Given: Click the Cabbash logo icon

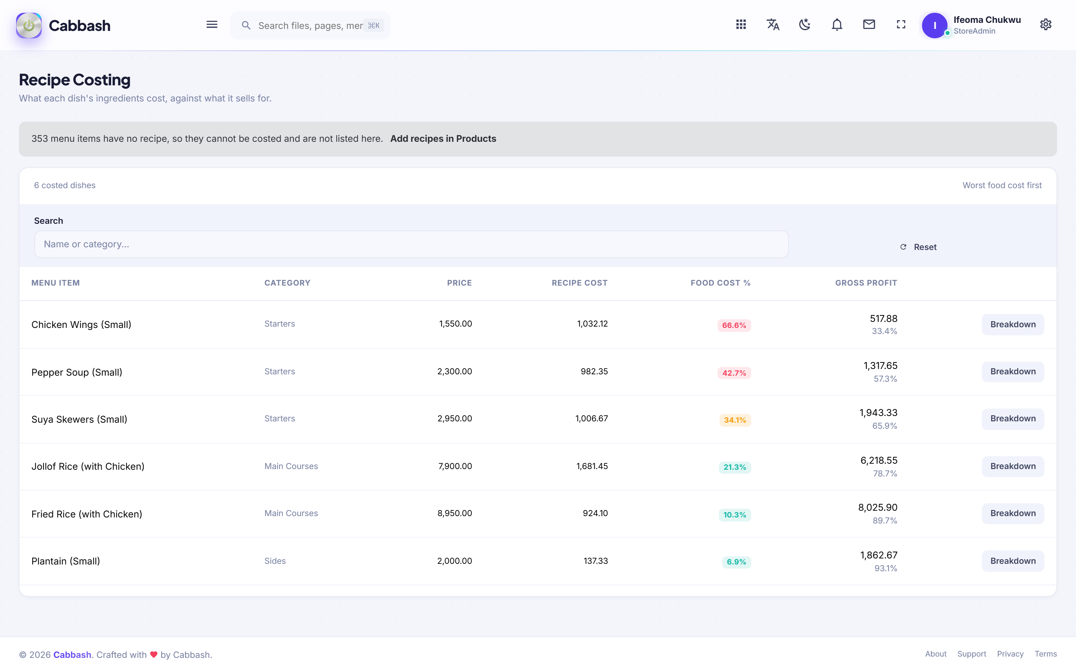Looking at the screenshot, I should 29,25.
